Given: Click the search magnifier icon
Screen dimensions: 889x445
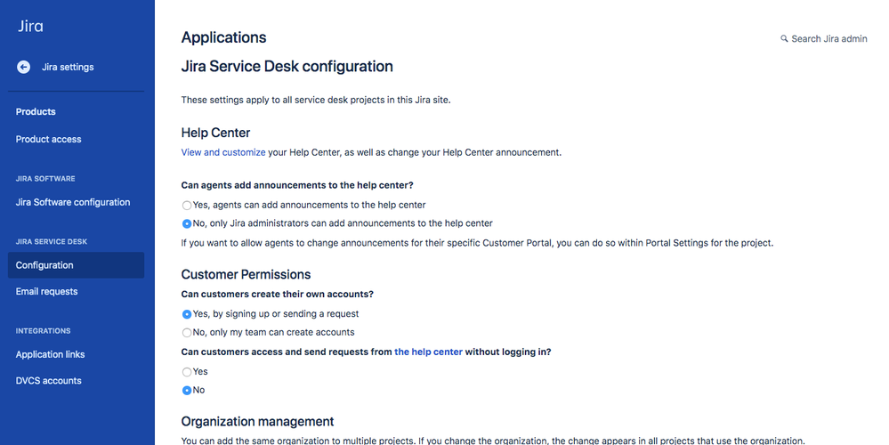Looking at the screenshot, I should click(784, 38).
